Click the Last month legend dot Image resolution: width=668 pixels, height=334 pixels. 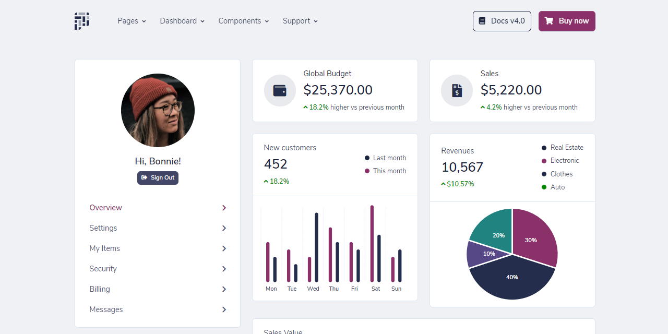coord(367,158)
